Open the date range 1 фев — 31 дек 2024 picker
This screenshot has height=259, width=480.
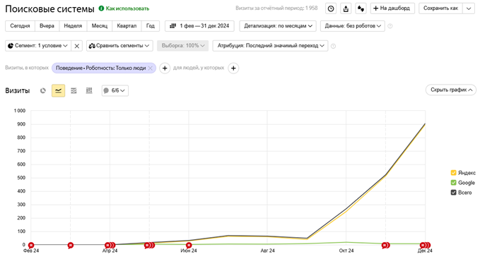199,26
